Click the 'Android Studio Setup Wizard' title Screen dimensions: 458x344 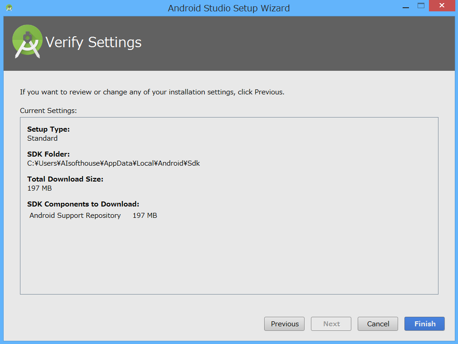[x=229, y=8]
